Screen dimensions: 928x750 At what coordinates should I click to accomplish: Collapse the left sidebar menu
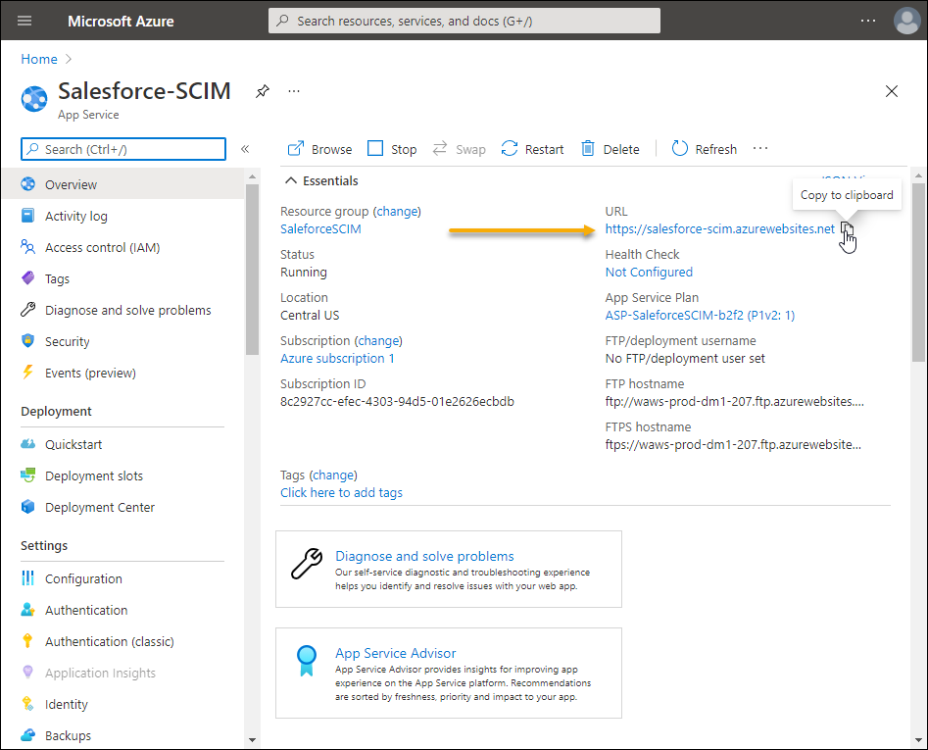pyautogui.click(x=245, y=149)
